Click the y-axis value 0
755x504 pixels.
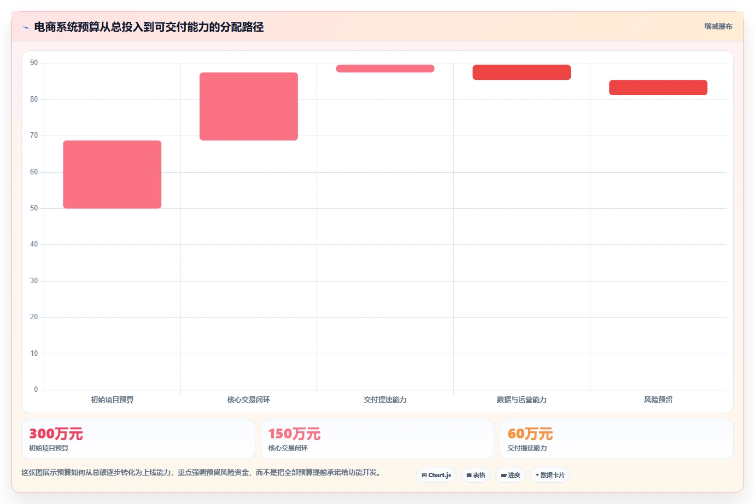click(x=36, y=390)
